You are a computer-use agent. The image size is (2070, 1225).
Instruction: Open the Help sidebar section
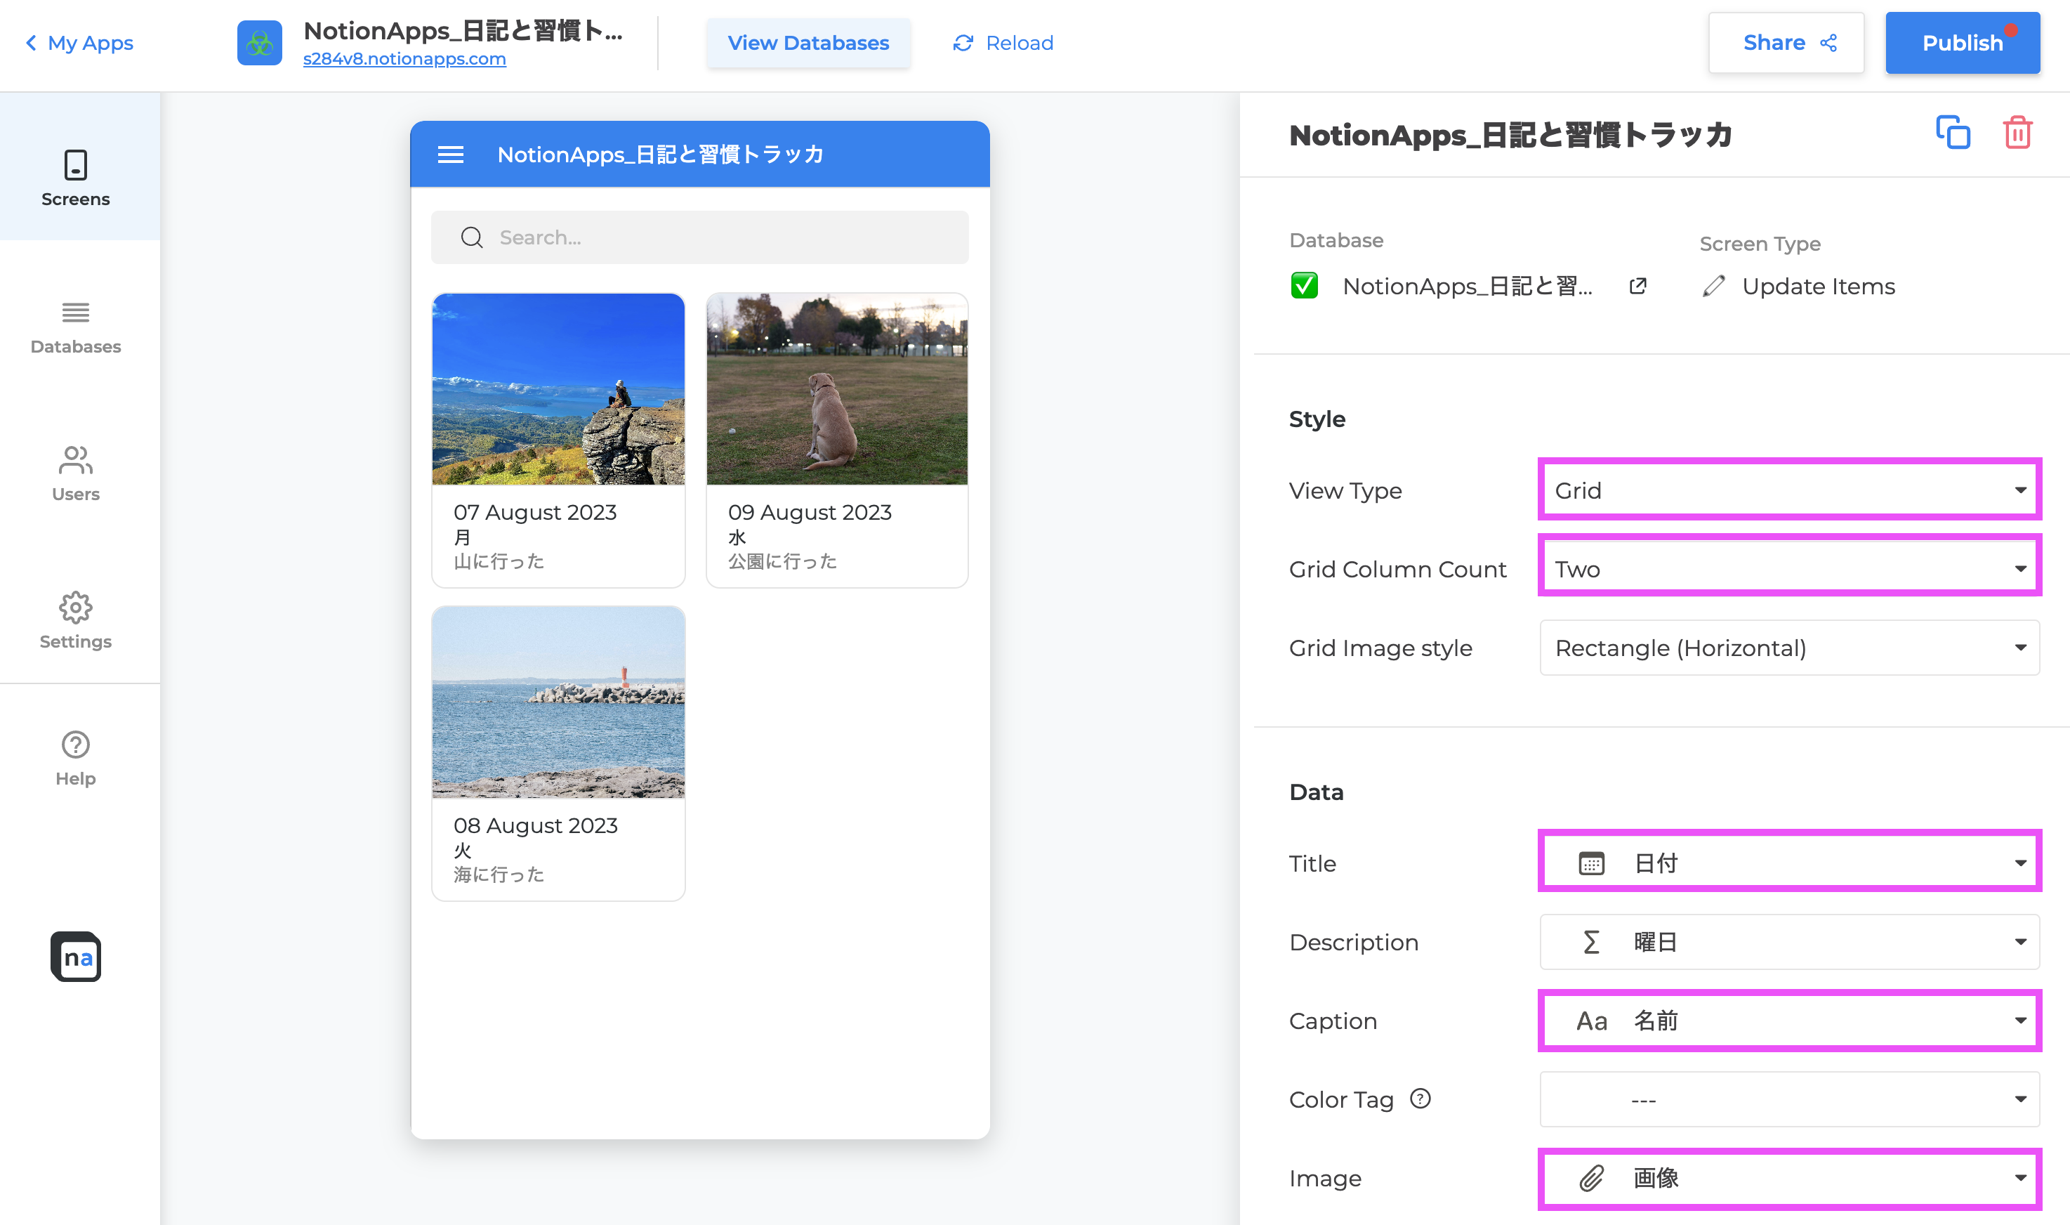[x=76, y=759]
